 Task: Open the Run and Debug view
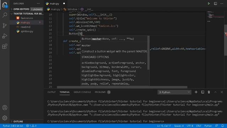pos(5,36)
